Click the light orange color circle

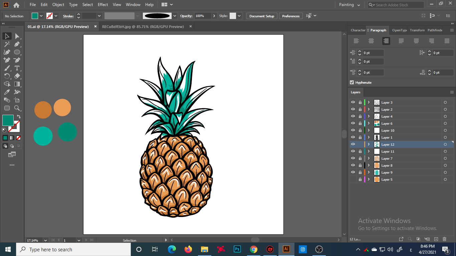[62, 108]
